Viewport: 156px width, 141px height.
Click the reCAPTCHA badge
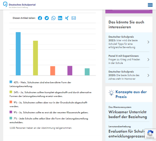click(x=150, y=134)
